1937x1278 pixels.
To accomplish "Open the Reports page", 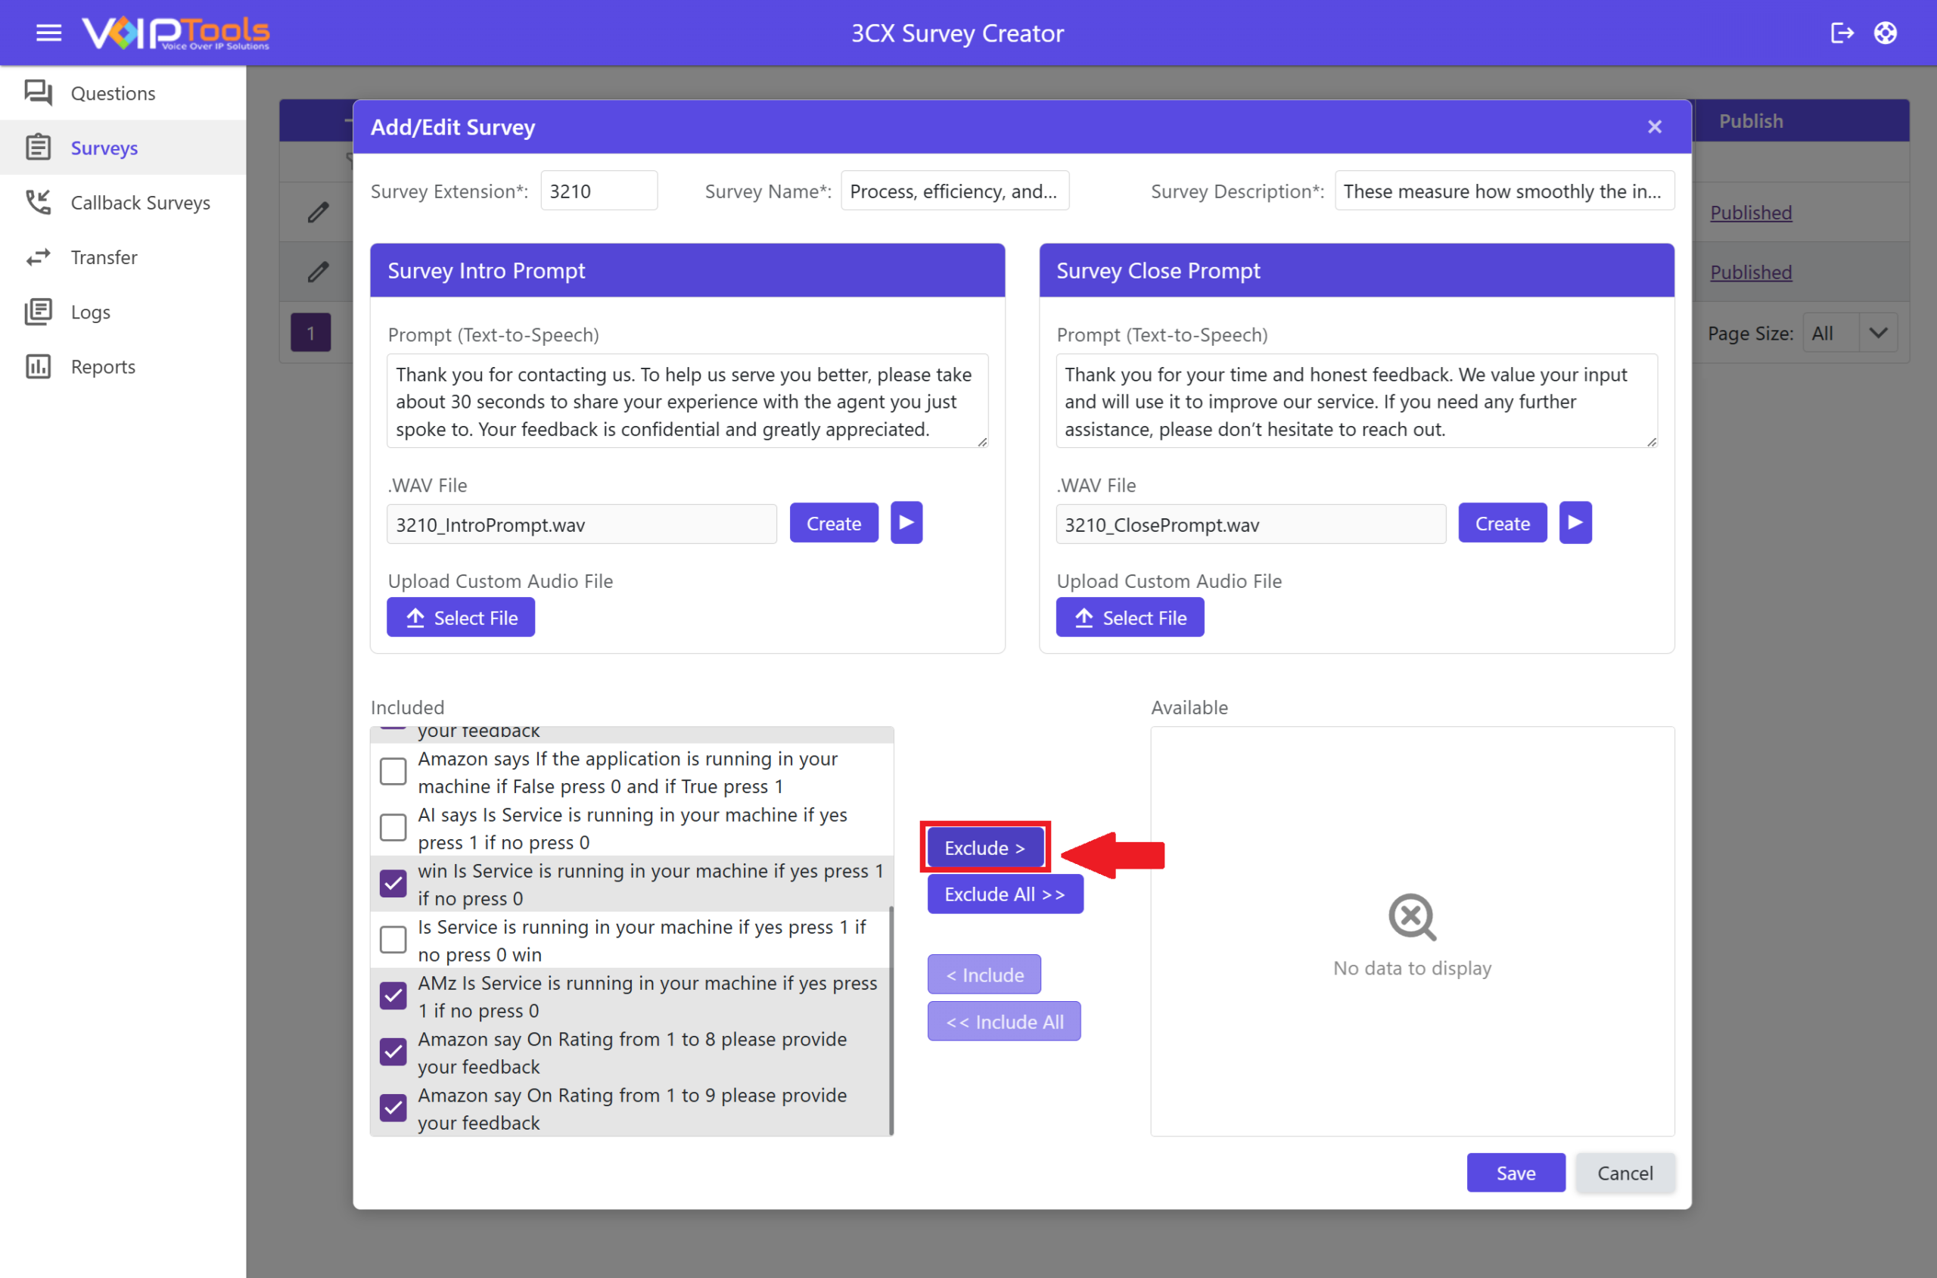I will [x=123, y=367].
